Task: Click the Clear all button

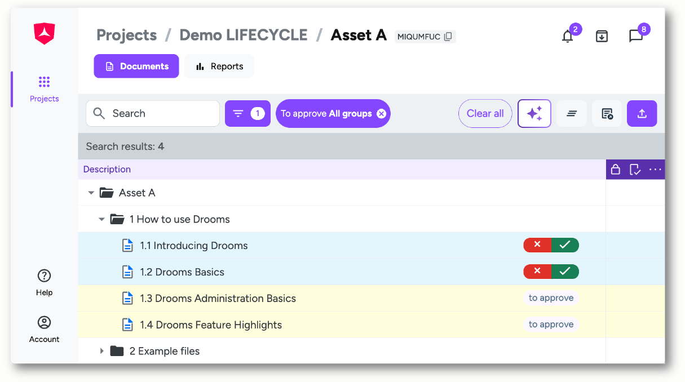Action: (x=485, y=113)
